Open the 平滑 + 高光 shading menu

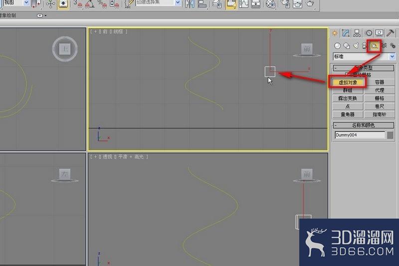[x=131, y=157]
